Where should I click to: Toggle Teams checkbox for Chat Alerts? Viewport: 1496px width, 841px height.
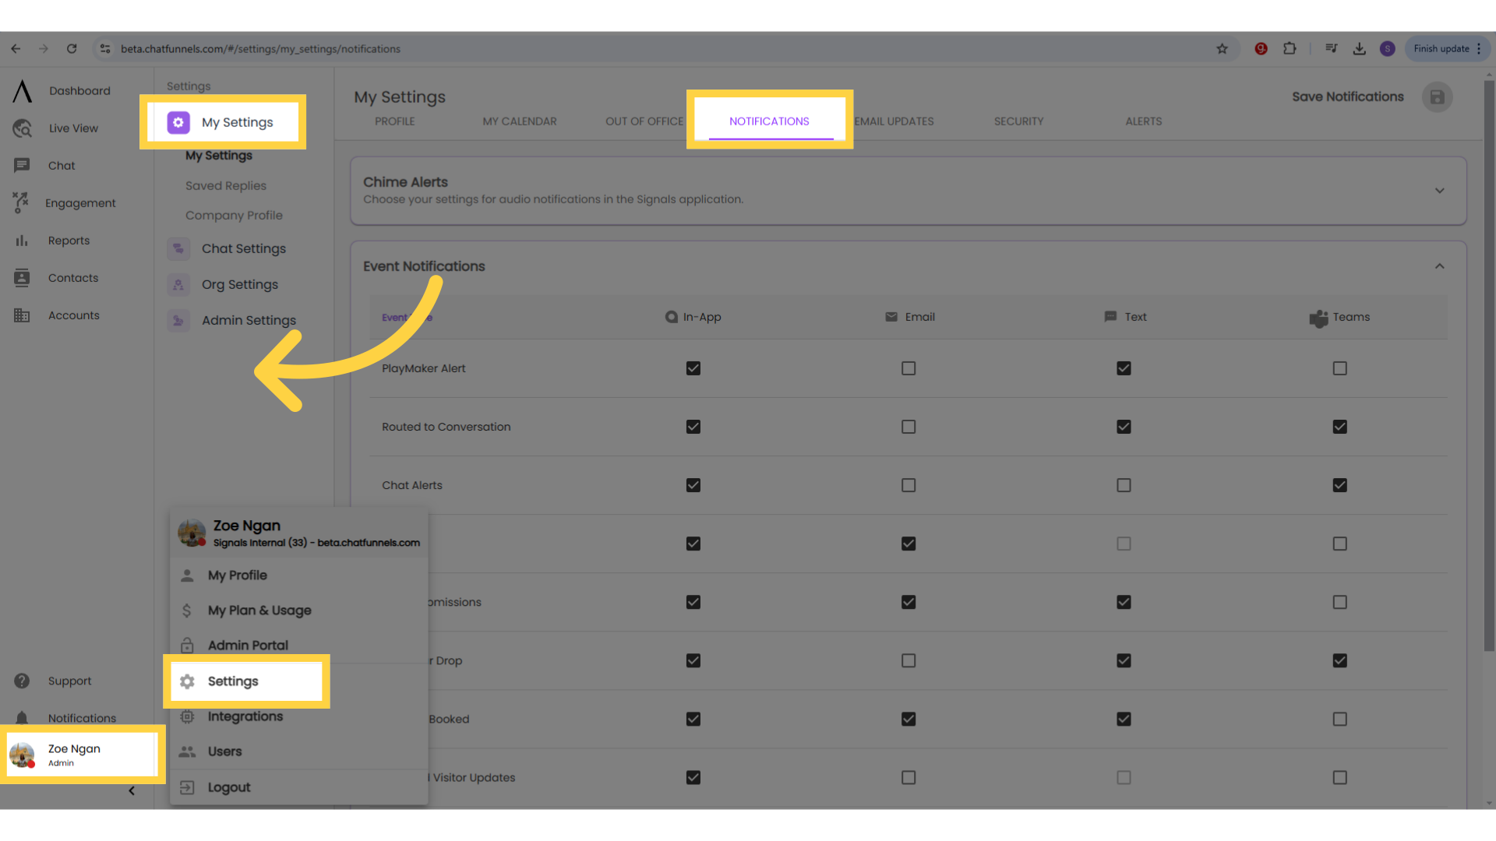click(x=1340, y=484)
